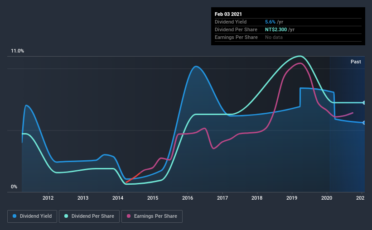This screenshot has width=372, height=230.
Task: Toggle the Earnings Per Share legend button
Action: click(152, 216)
